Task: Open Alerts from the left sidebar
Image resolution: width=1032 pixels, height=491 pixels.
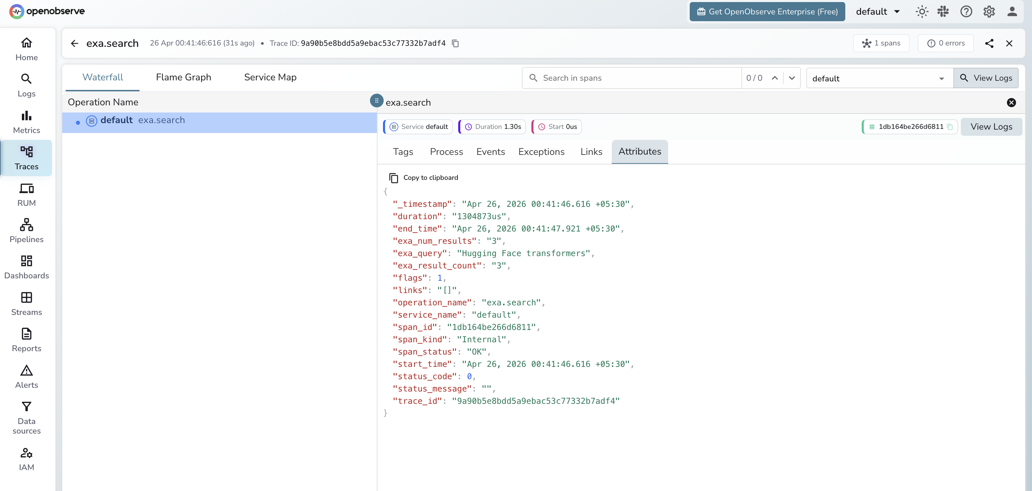Action: tap(26, 376)
